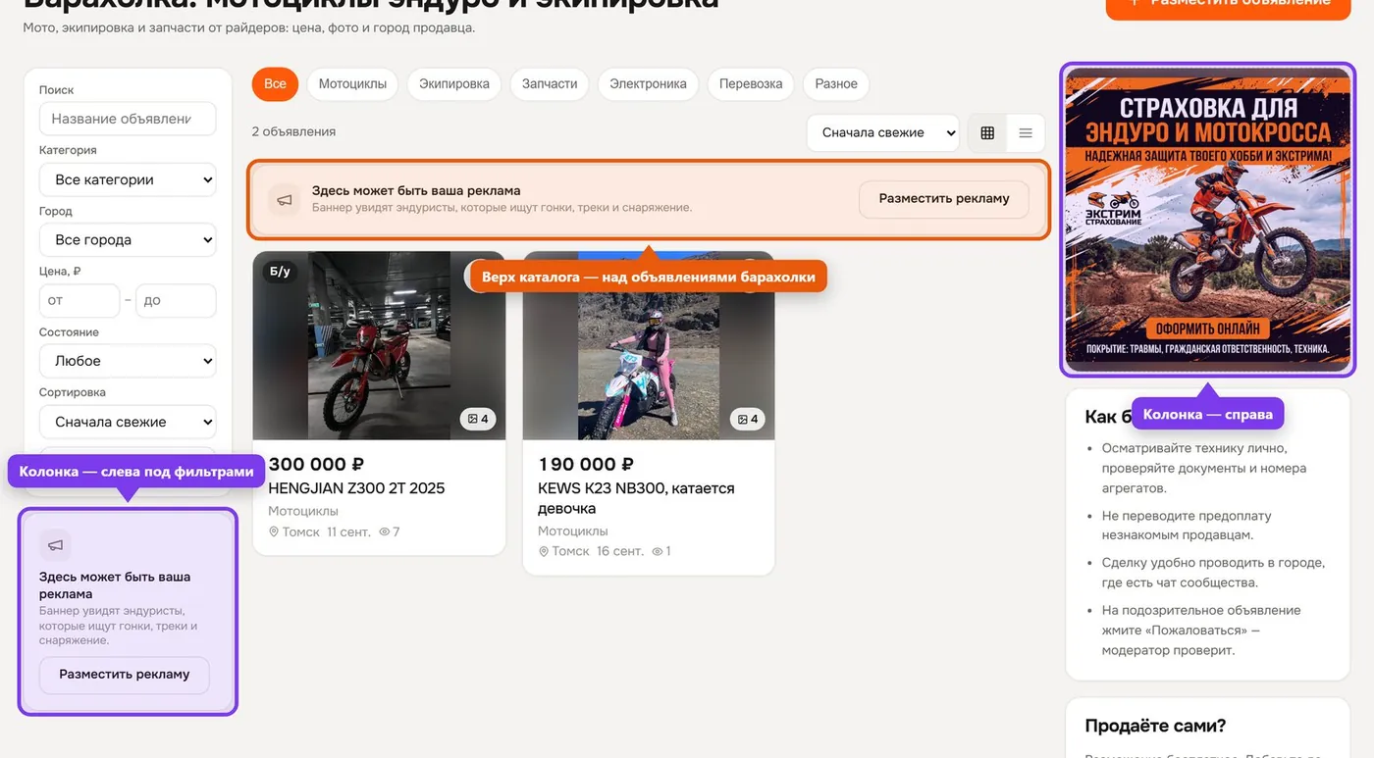
Task: Click 'Разместить рекламу' in left column ad
Action: [x=125, y=675]
